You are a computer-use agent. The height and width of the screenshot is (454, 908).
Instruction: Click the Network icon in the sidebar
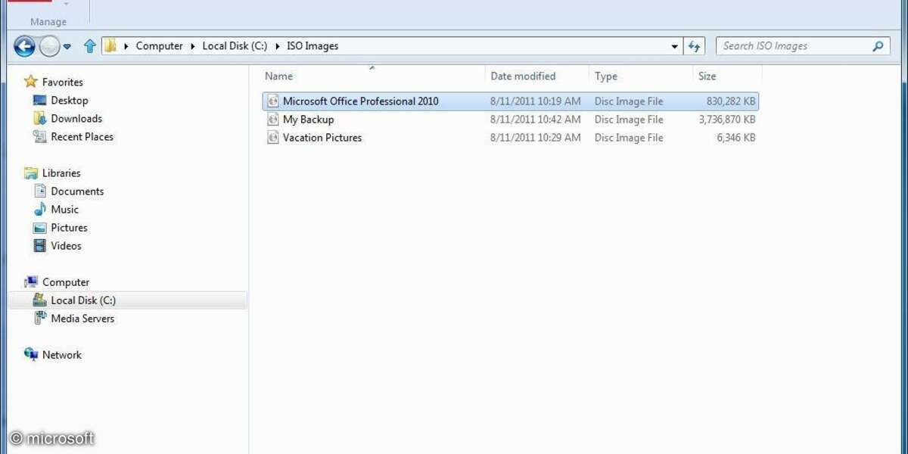pos(30,354)
